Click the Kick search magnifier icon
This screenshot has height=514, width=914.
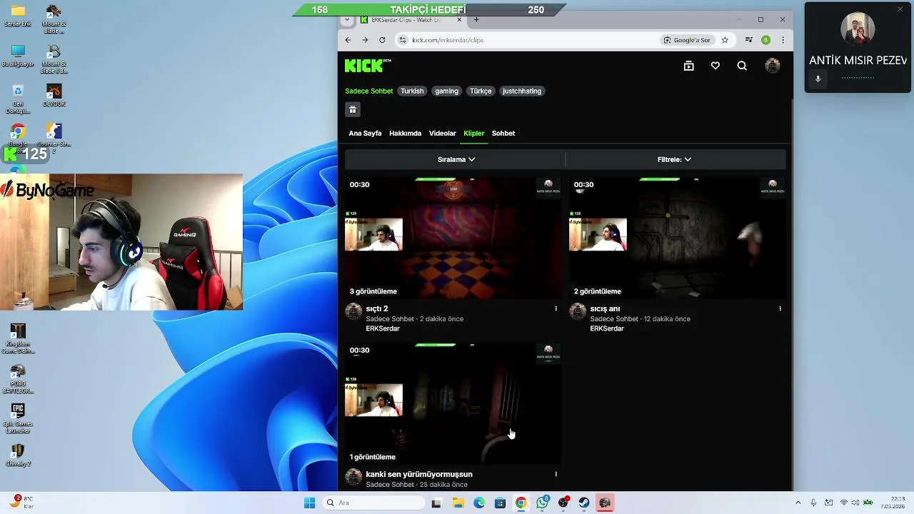point(742,66)
